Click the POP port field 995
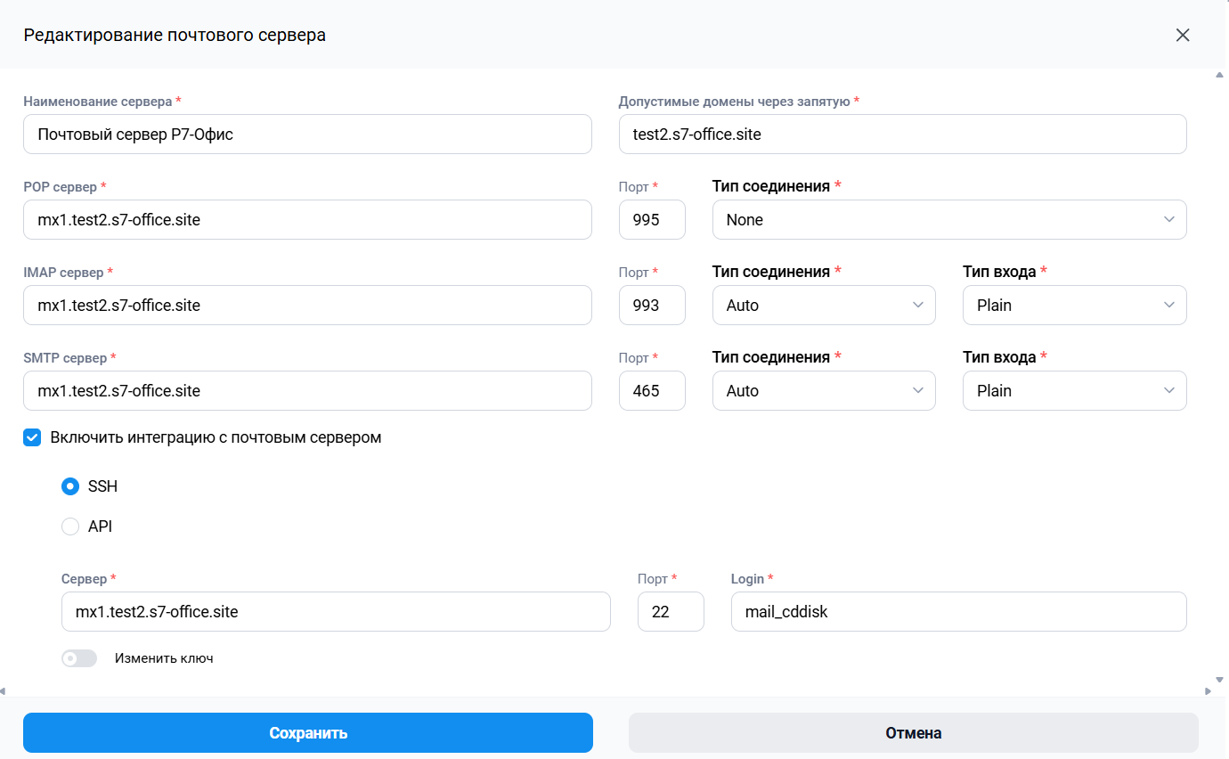The image size is (1229, 759). click(652, 220)
